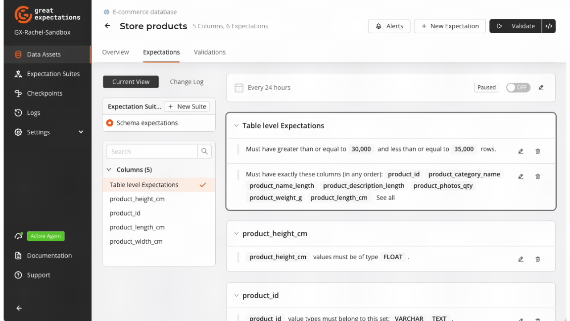This screenshot has height=321, width=570.
Task: Delete the product_height_cm FLOAT expectation
Action: coord(537,259)
